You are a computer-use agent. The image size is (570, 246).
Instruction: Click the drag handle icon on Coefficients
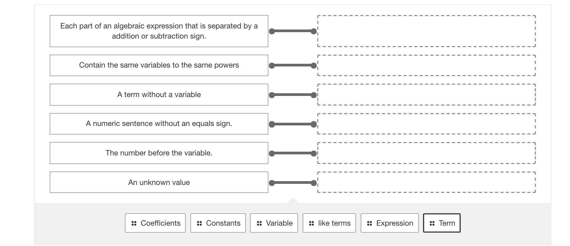pos(134,223)
